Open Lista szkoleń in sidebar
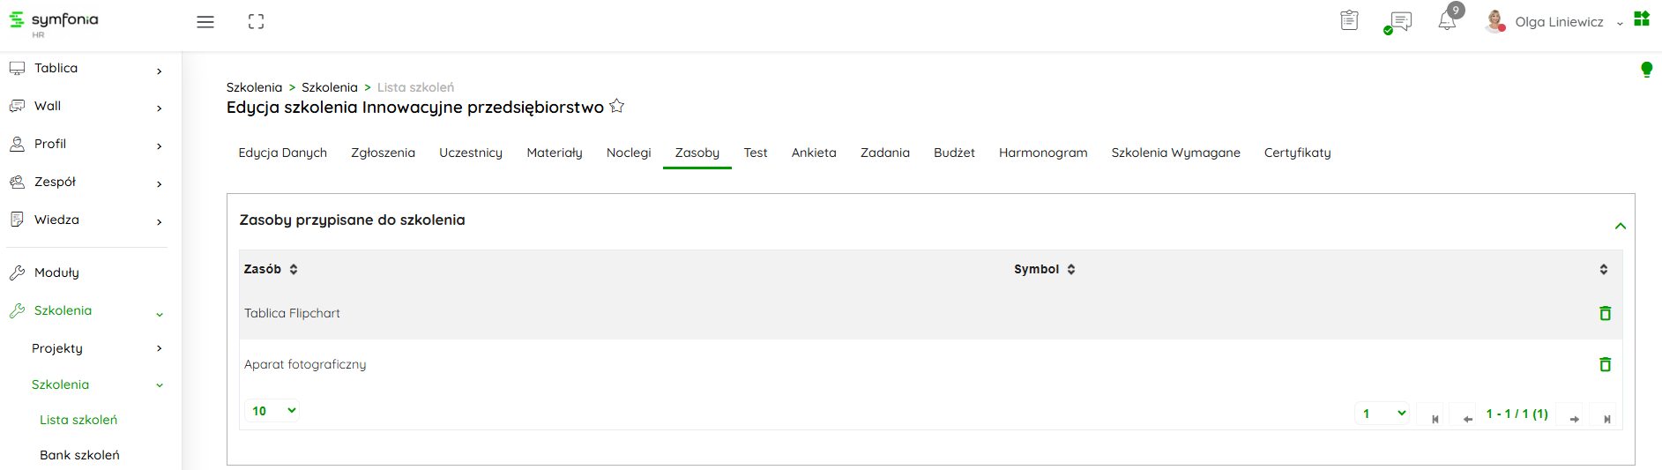1662x470 pixels. 78,420
